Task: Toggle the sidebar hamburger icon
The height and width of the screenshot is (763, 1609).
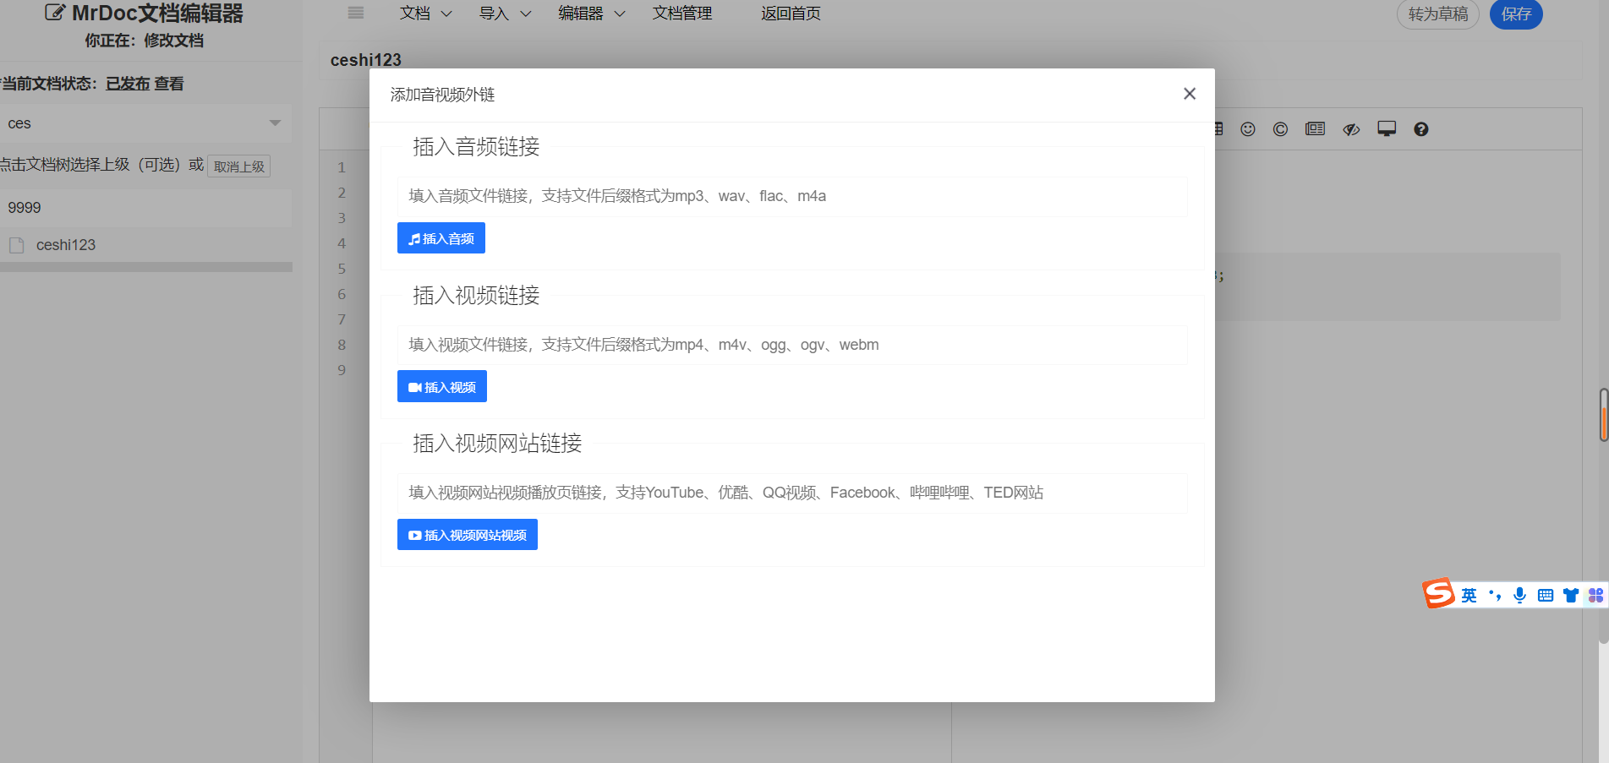Action: 356,13
